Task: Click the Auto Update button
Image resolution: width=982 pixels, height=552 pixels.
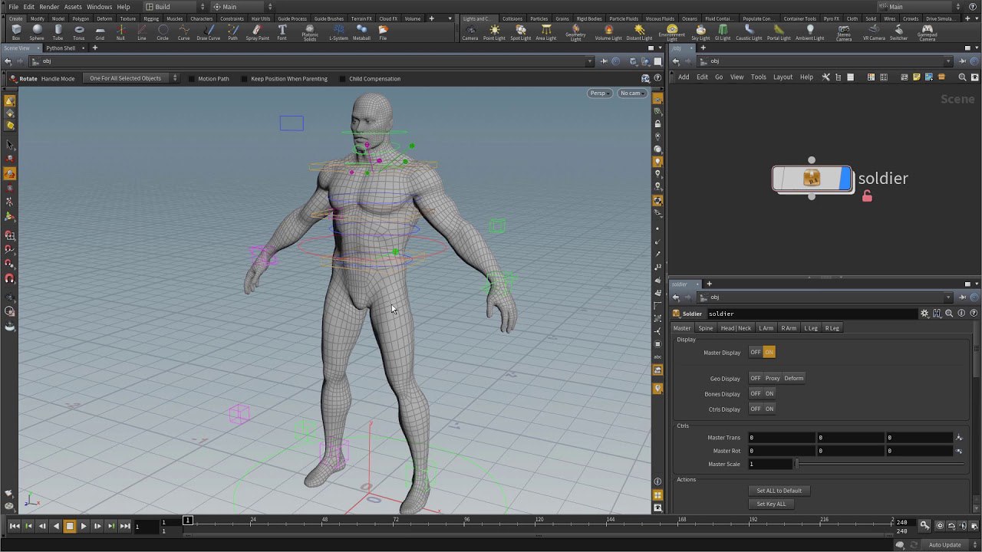Action: point(945,544)
